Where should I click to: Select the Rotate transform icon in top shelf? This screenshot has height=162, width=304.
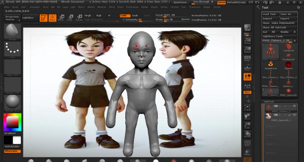coord(79,17)
